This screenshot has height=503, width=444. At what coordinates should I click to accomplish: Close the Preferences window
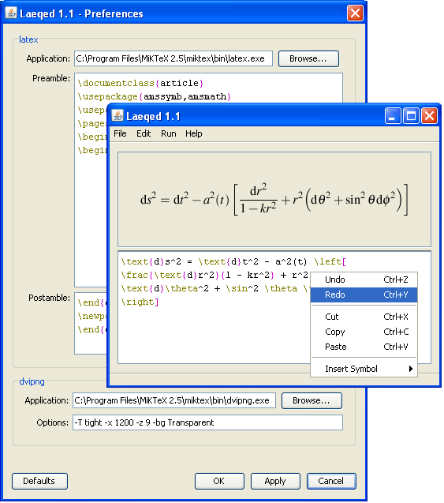355,13
